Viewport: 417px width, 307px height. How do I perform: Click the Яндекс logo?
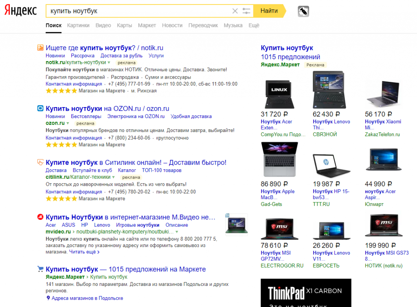coord(20,10)
